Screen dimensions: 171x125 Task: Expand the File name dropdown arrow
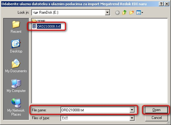pos(132,110)
